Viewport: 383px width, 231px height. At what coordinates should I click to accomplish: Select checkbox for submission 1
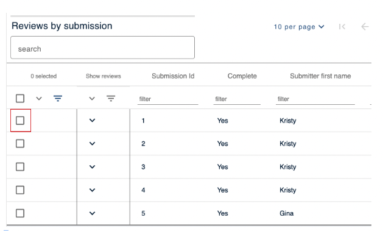(x=20, y=121)
